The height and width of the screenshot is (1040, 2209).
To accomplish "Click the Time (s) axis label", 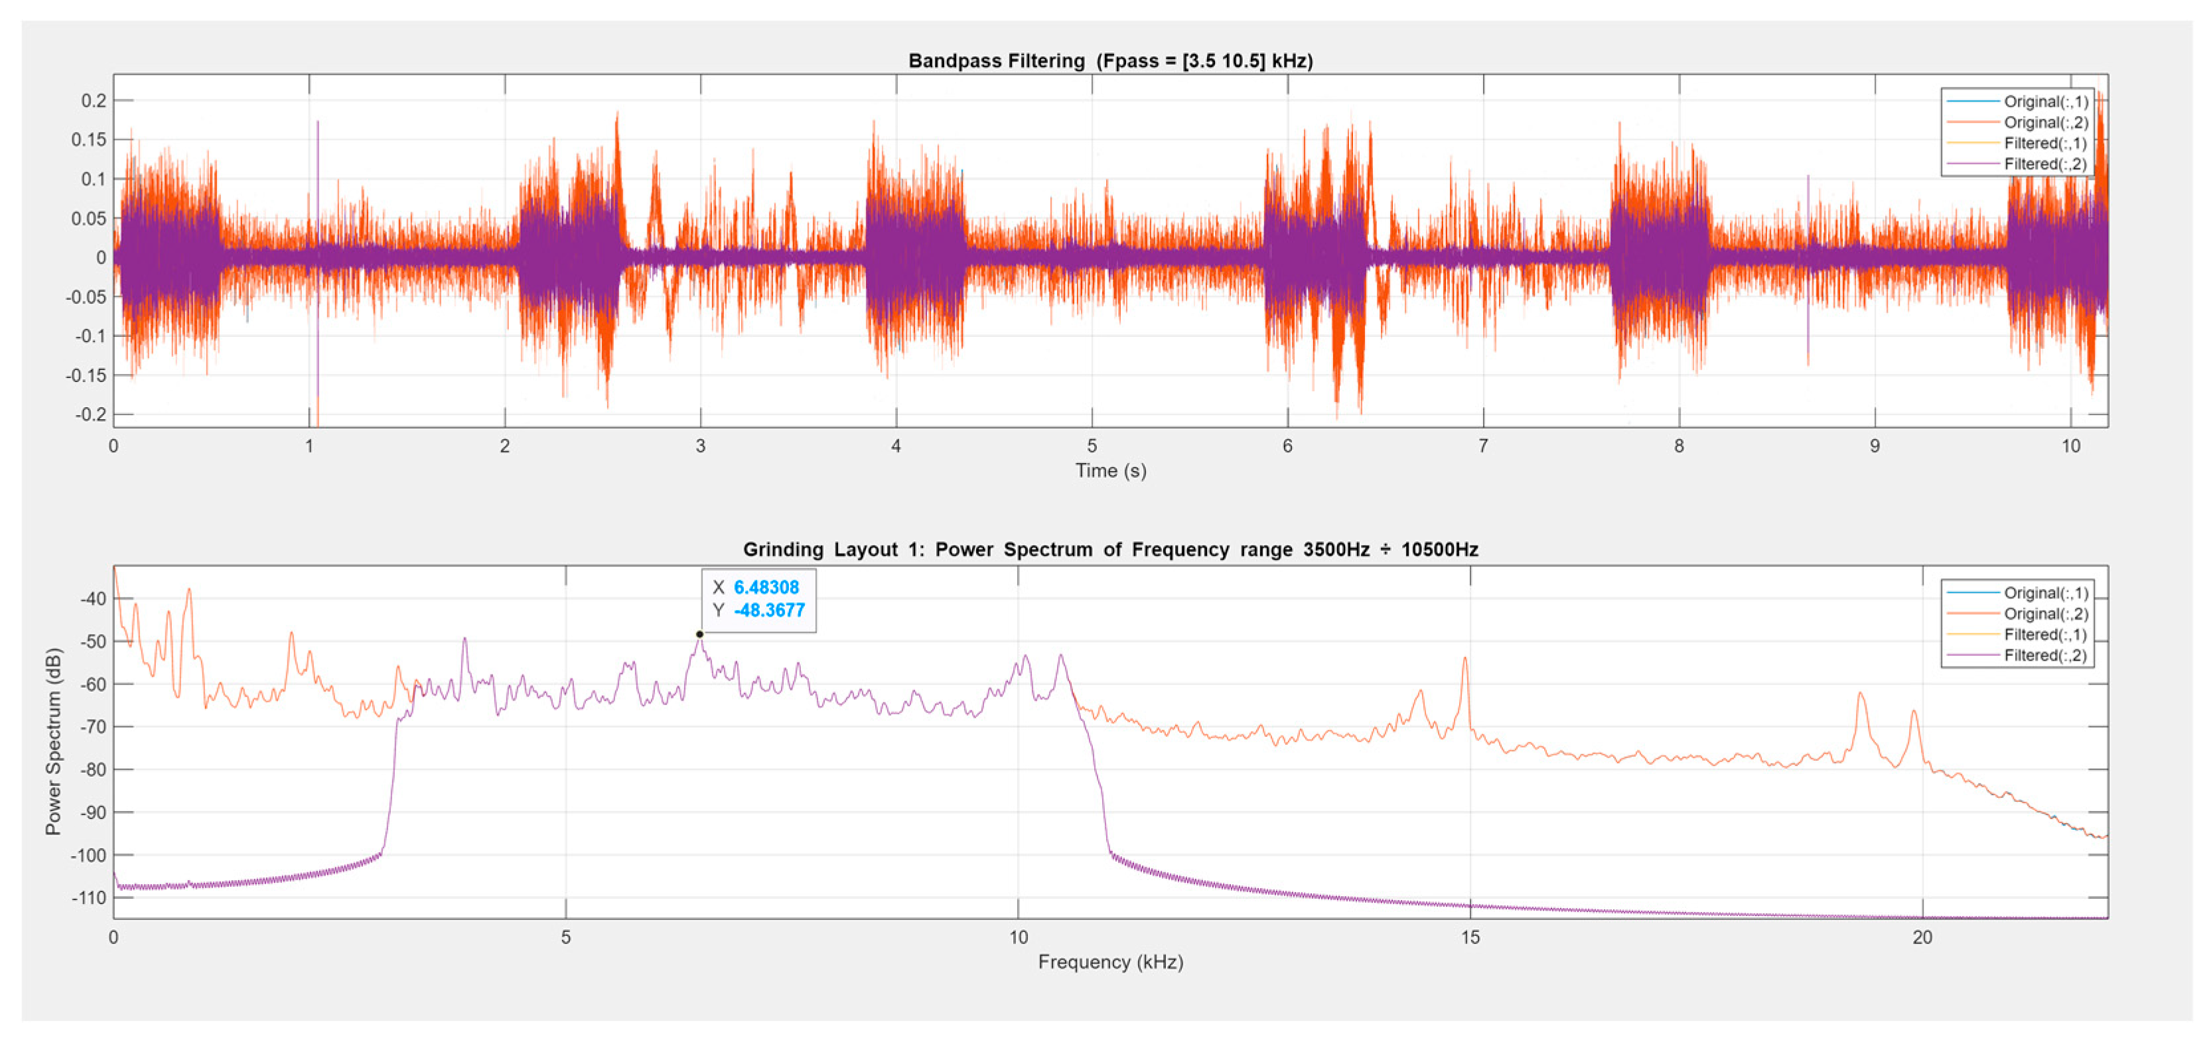I will (x=1111, y=471).
